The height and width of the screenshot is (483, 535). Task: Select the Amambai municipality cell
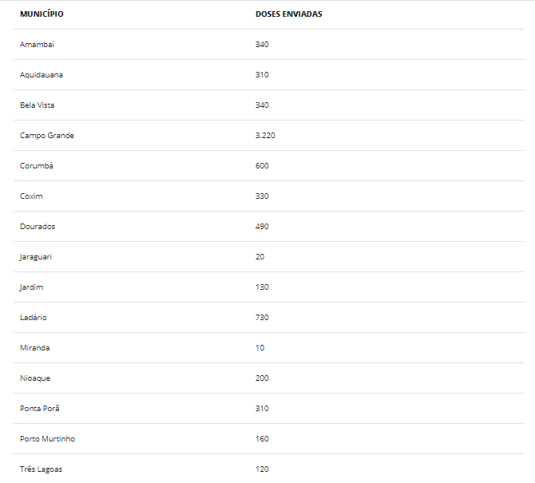point(37,45)
